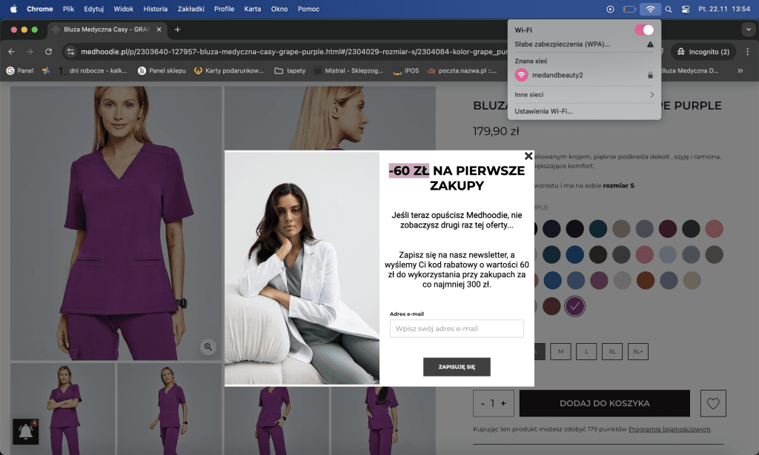This screenshot has width=759, height=455.
Task: Expand the "Inne sieci" networks list
Action: click(652, 95)
